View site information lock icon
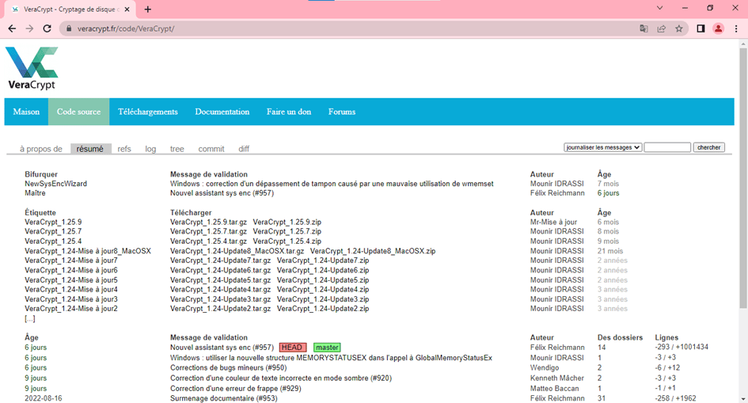Image resolution: width=748 pixels, height=403 pixels. click(69, 29)
